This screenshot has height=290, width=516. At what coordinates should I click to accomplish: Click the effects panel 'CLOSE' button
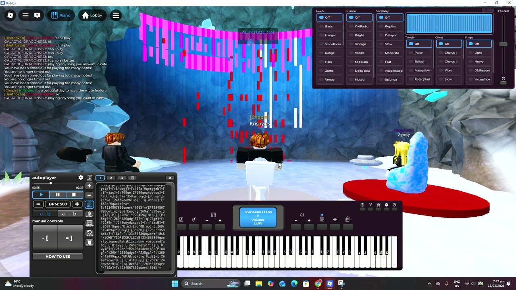pyautogui.click(x=488, y=10)
